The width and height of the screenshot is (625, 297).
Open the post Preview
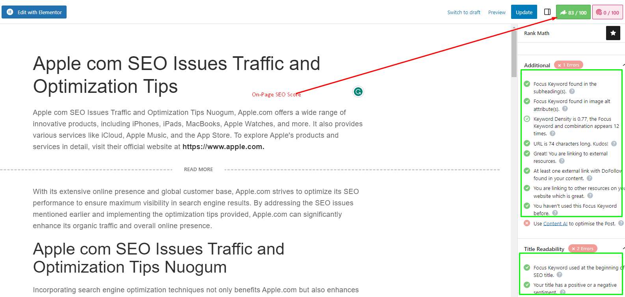pyautogui.click(x=497, y=13)
